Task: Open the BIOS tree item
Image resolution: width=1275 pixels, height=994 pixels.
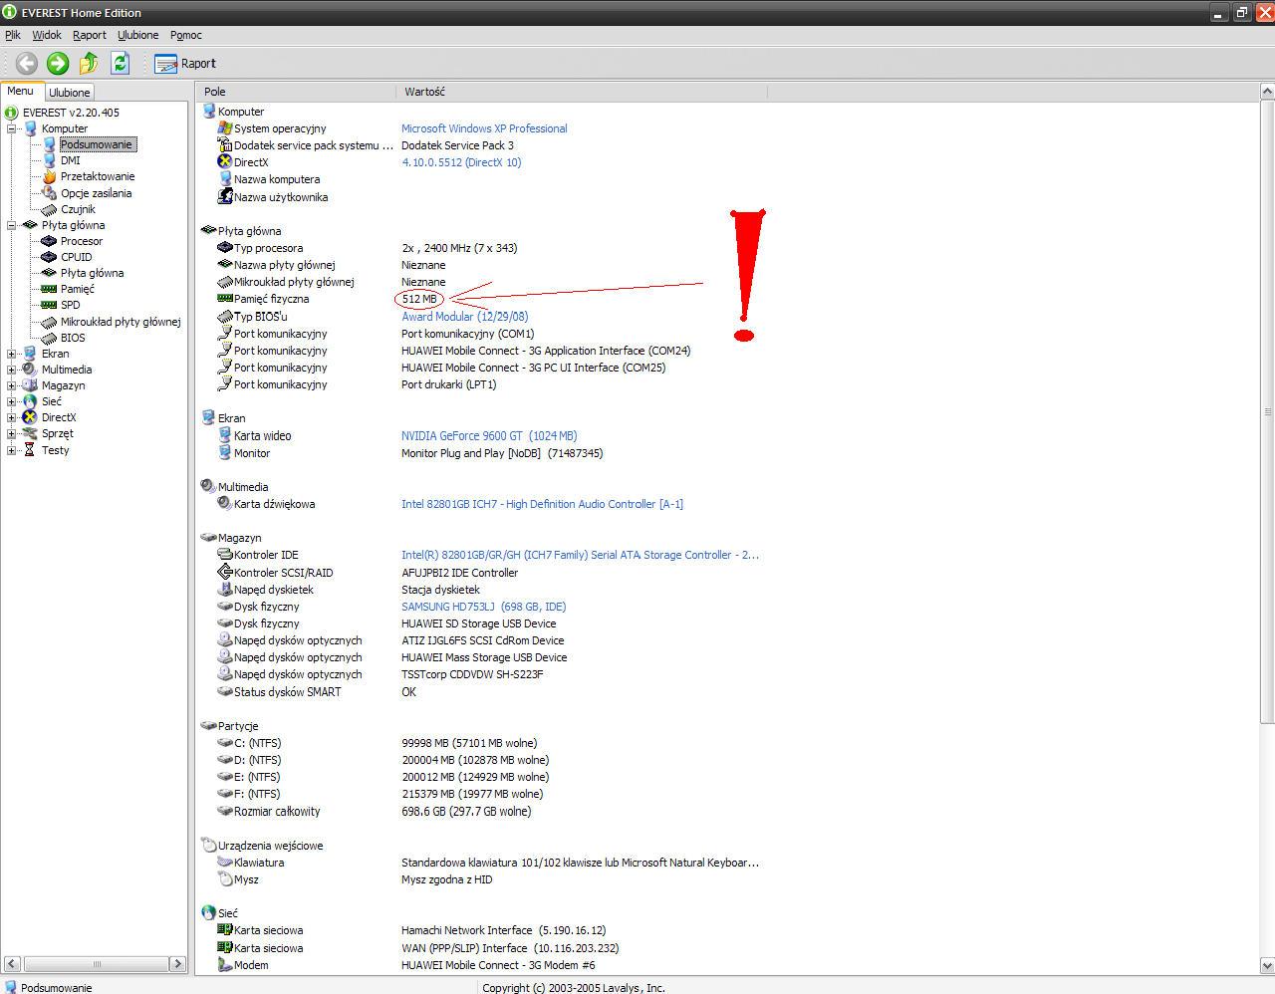Action: (x=73, y=338)
